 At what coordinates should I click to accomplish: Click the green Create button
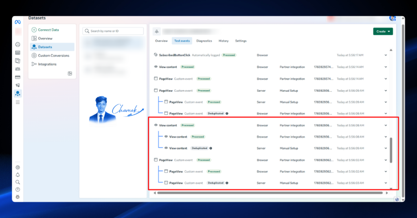383,32
